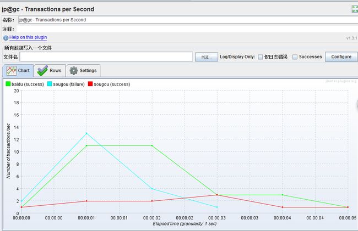Enable the Successes checkbox
Image resolution: width=358 pixels, height=231 pixels.
tap(295, 57)
